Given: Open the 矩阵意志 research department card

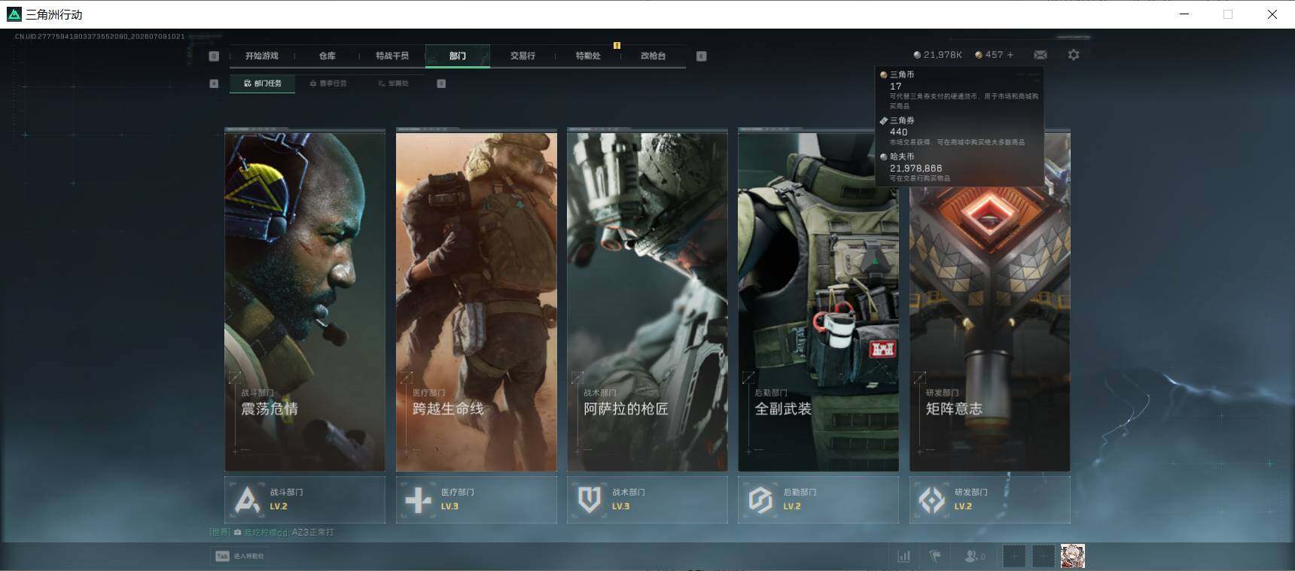Looking at the screenshot, I should coord(989,301).
